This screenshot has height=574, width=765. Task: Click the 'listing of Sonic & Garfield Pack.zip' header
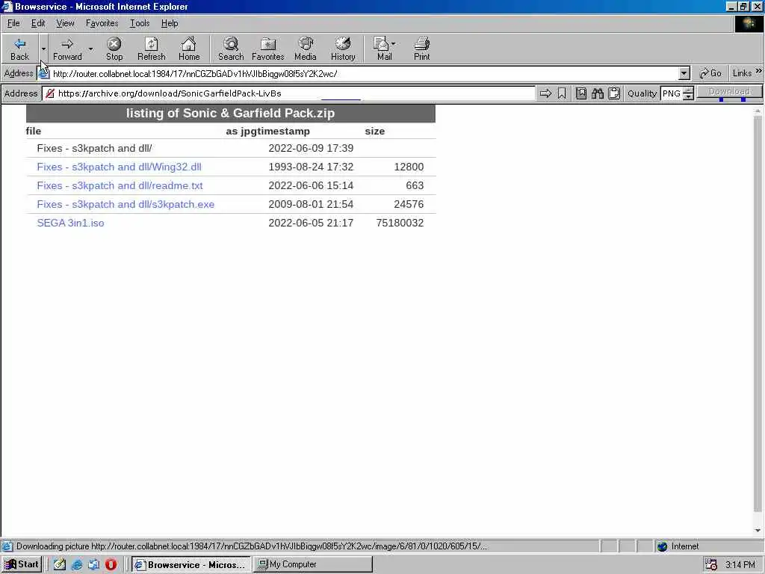[x=230, y=114]
